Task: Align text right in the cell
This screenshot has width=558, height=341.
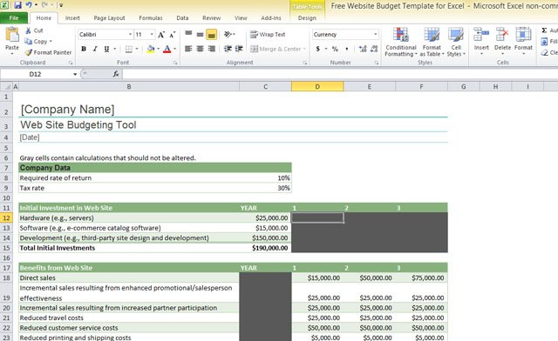Action: tap(211, 49)
